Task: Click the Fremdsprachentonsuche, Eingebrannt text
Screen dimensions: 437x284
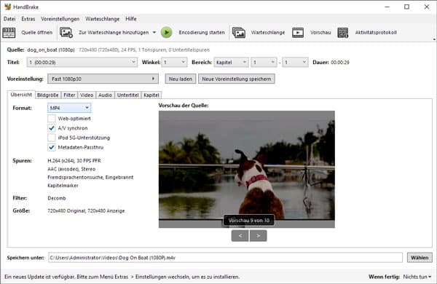Action: pyautogui.click(x=90, y=177)
